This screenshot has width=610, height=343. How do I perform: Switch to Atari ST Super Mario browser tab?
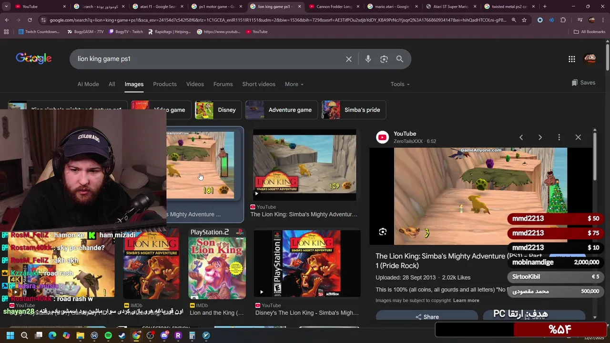[x=451, y=7]
